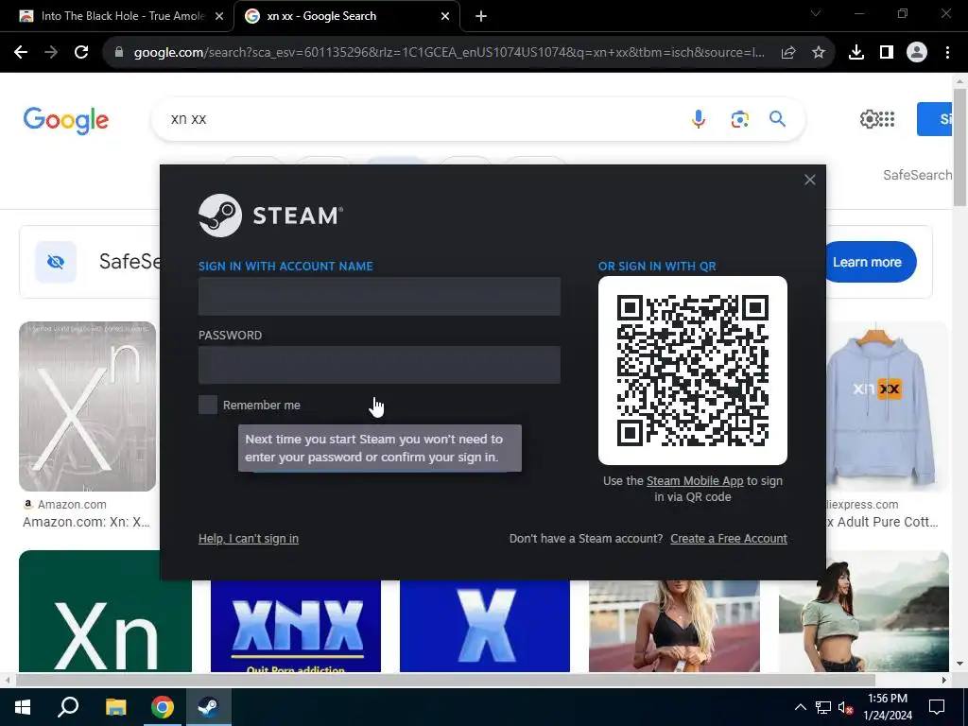
Task: Open network status tray icon
Action: click(x=823, y=707)
